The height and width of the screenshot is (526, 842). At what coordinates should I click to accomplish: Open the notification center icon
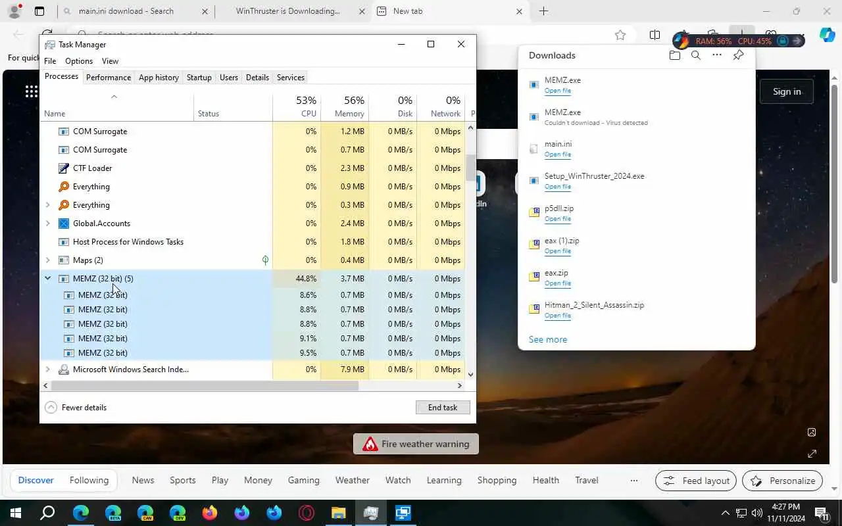(x=822, y=513)
